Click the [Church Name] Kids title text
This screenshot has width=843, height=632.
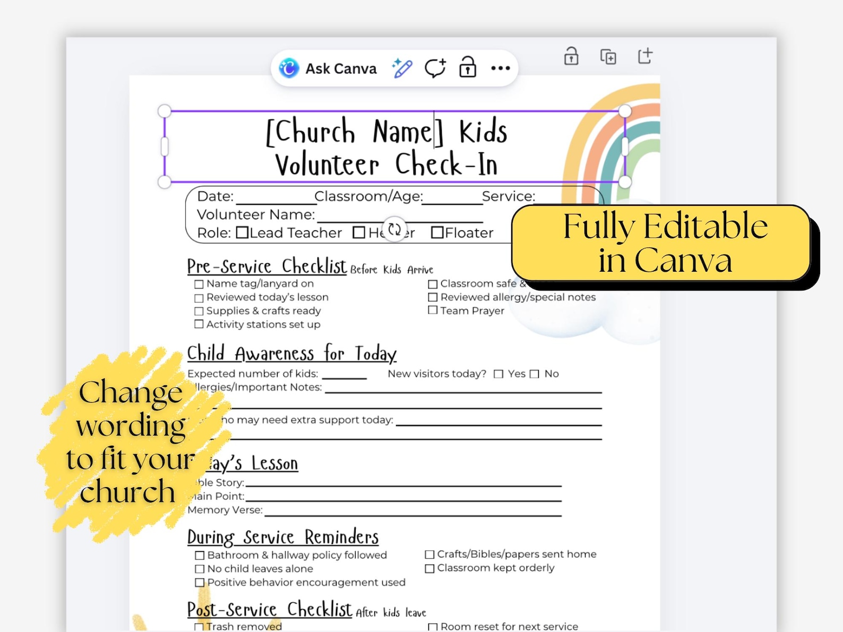(386, 132)
